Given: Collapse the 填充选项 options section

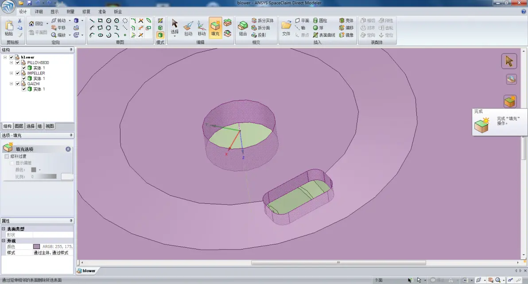Looking at the screenshot, I should [68, 149].
